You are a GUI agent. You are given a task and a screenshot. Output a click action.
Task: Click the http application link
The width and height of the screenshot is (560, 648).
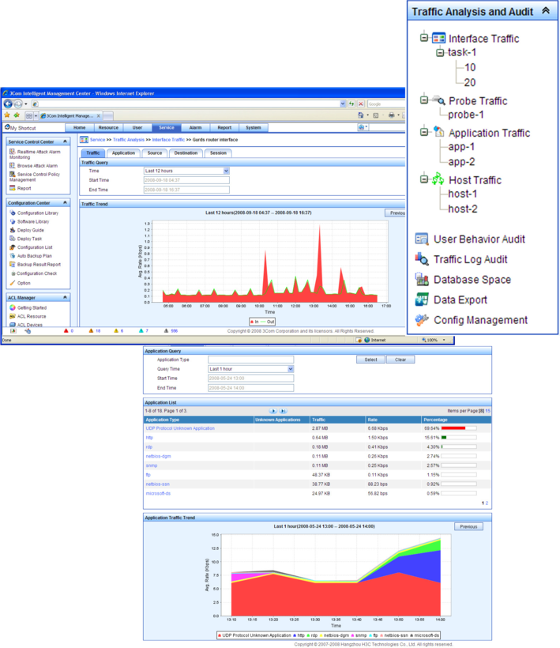(x=149, y=438)
